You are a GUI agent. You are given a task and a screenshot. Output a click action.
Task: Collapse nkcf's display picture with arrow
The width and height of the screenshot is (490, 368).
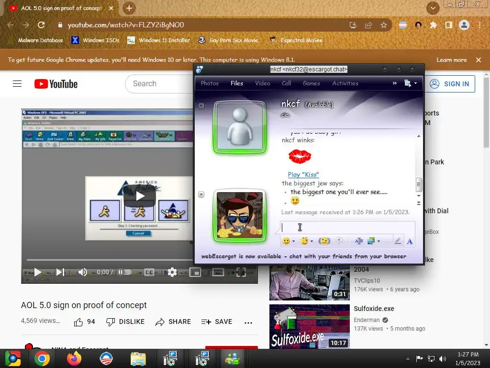point(201,106)
